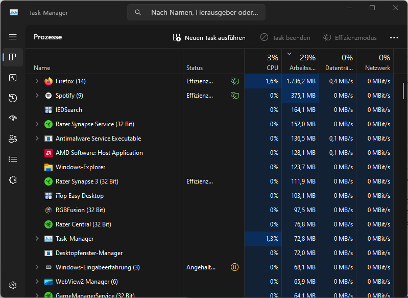Screen dimensions: 408x298
Task: Expand Antimalware Service Executable group
Action: (x=37, y=139)
